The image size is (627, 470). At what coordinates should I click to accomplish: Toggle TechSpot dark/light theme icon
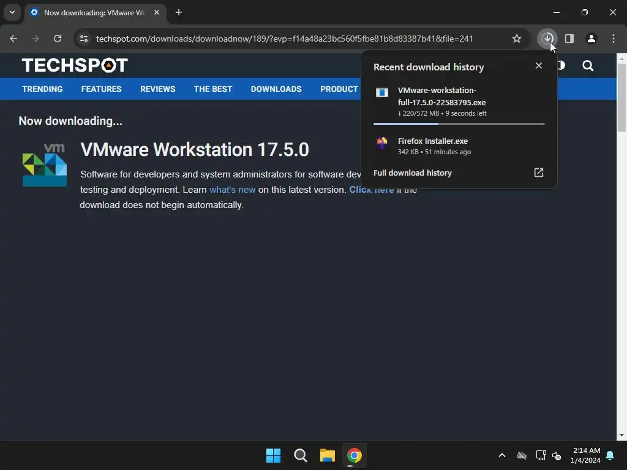561,65
